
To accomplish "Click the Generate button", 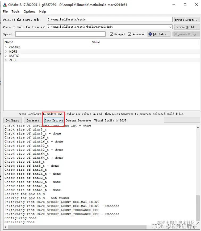I will point(33,120).
